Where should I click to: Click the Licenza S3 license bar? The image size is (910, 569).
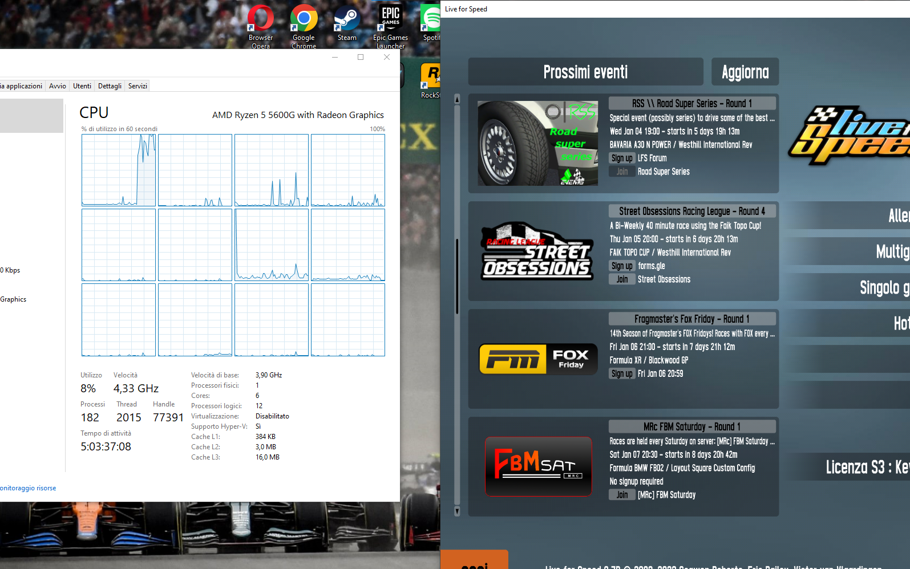coord(847,467)
